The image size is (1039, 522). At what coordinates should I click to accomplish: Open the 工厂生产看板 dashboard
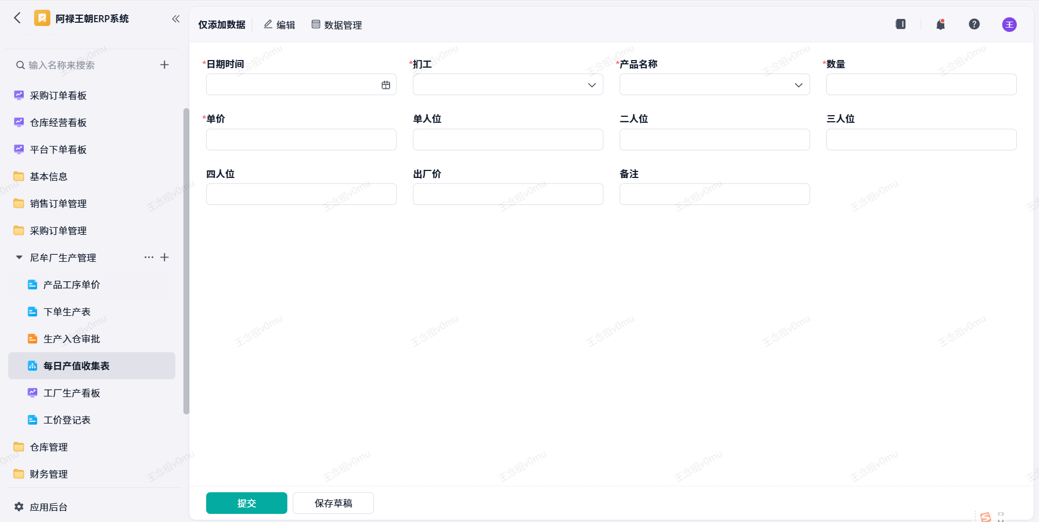coord(91,393)
